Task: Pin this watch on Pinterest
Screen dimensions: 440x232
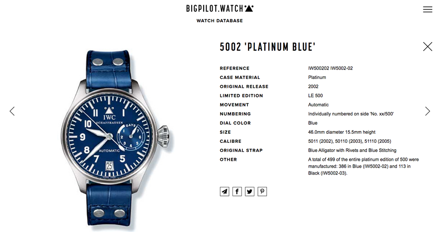Action: pos(263,192)
